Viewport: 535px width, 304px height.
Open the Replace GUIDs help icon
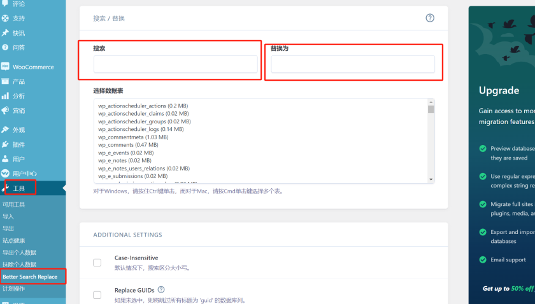pyautogui.click(x=161, y=289)
